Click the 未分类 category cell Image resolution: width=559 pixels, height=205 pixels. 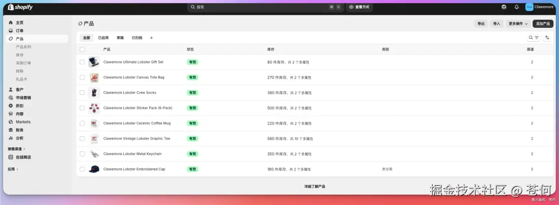point(387,169)
